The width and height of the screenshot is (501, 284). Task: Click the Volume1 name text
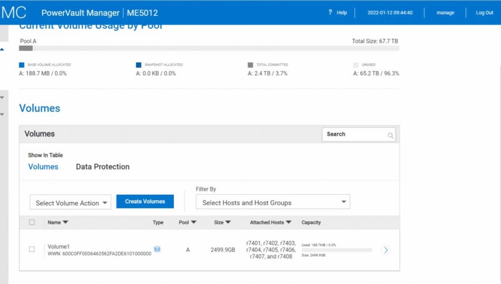(59, 247)
